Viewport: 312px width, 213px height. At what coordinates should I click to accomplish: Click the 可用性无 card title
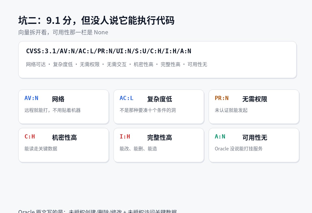(x=255, y=137)
